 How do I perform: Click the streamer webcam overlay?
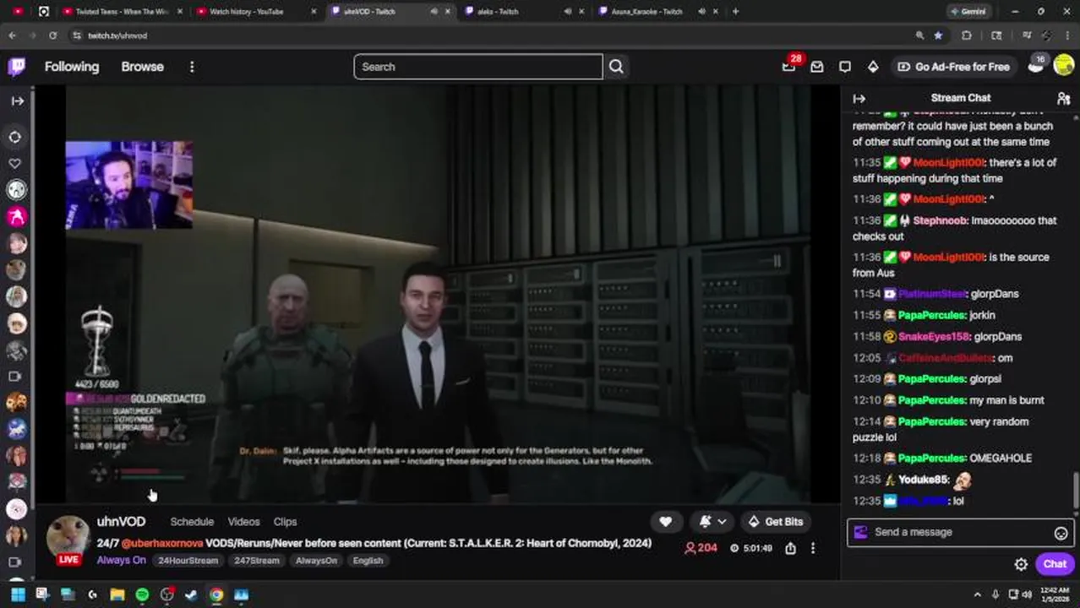[128, 185]
